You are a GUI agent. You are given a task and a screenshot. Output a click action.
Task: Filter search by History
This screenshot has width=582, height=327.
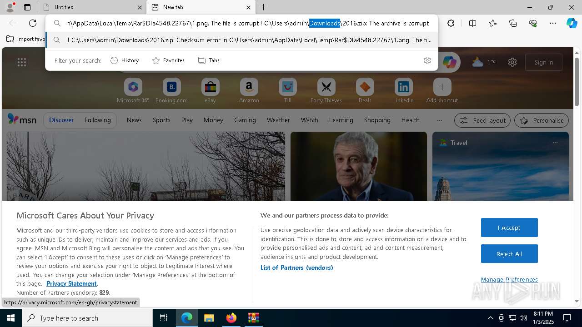[x=125, y=60]
